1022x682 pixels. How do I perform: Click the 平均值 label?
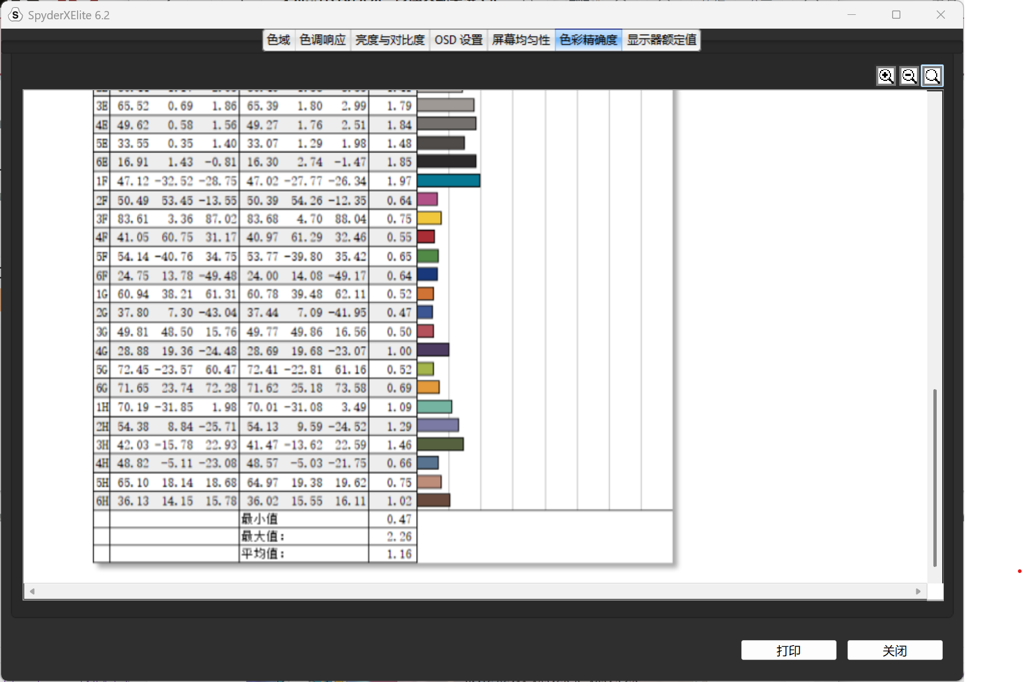[263, 554]
